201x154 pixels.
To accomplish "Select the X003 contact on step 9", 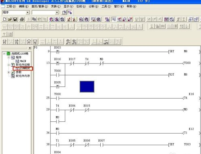I will (58, 52).
